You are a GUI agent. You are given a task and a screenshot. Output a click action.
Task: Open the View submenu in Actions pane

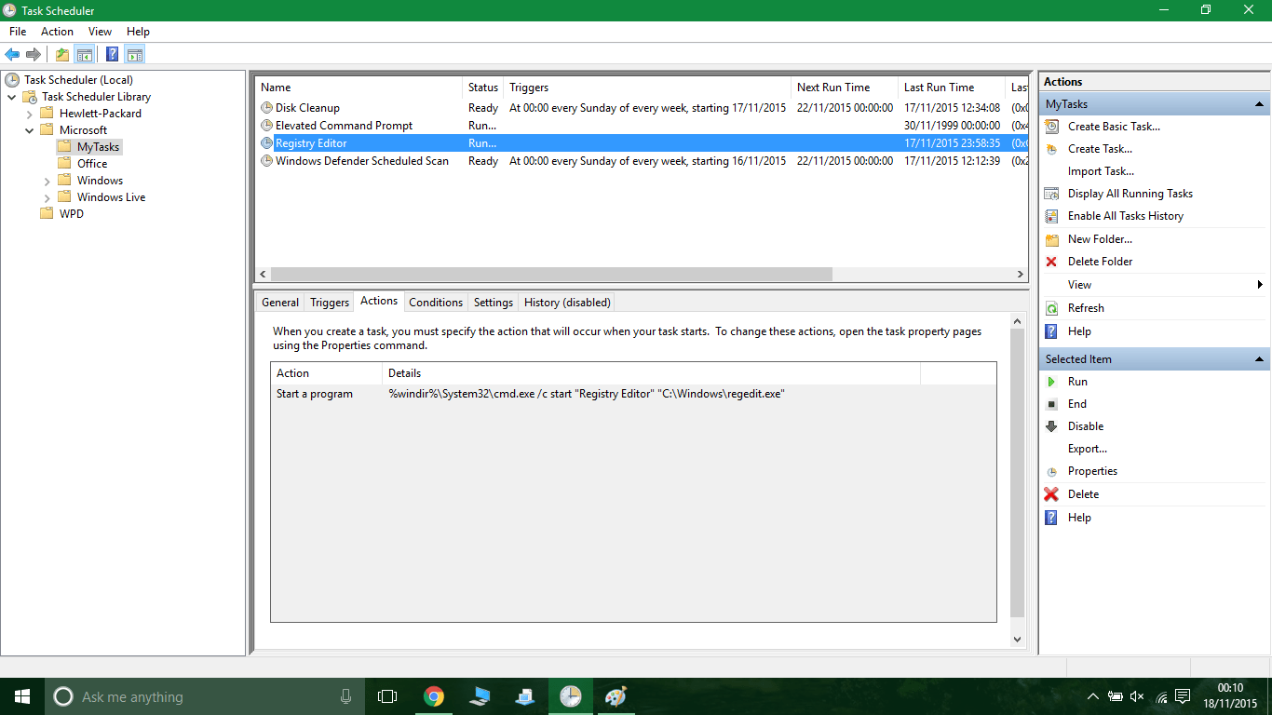tap(1078, 284)
